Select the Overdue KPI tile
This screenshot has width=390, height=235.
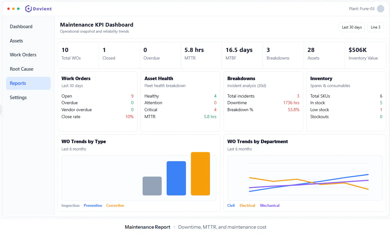pyautogui.click(x=160, y=55)
